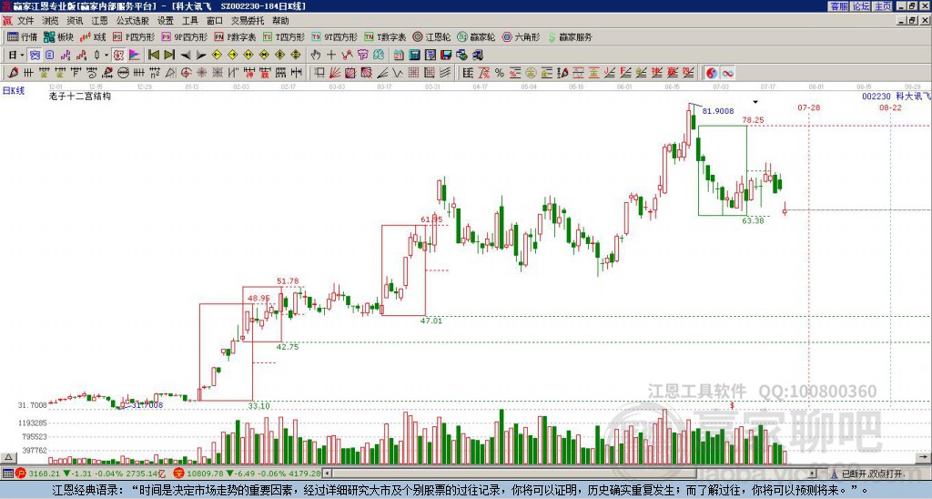Select the Gann fan lines tool

click(x=335, y=73)
